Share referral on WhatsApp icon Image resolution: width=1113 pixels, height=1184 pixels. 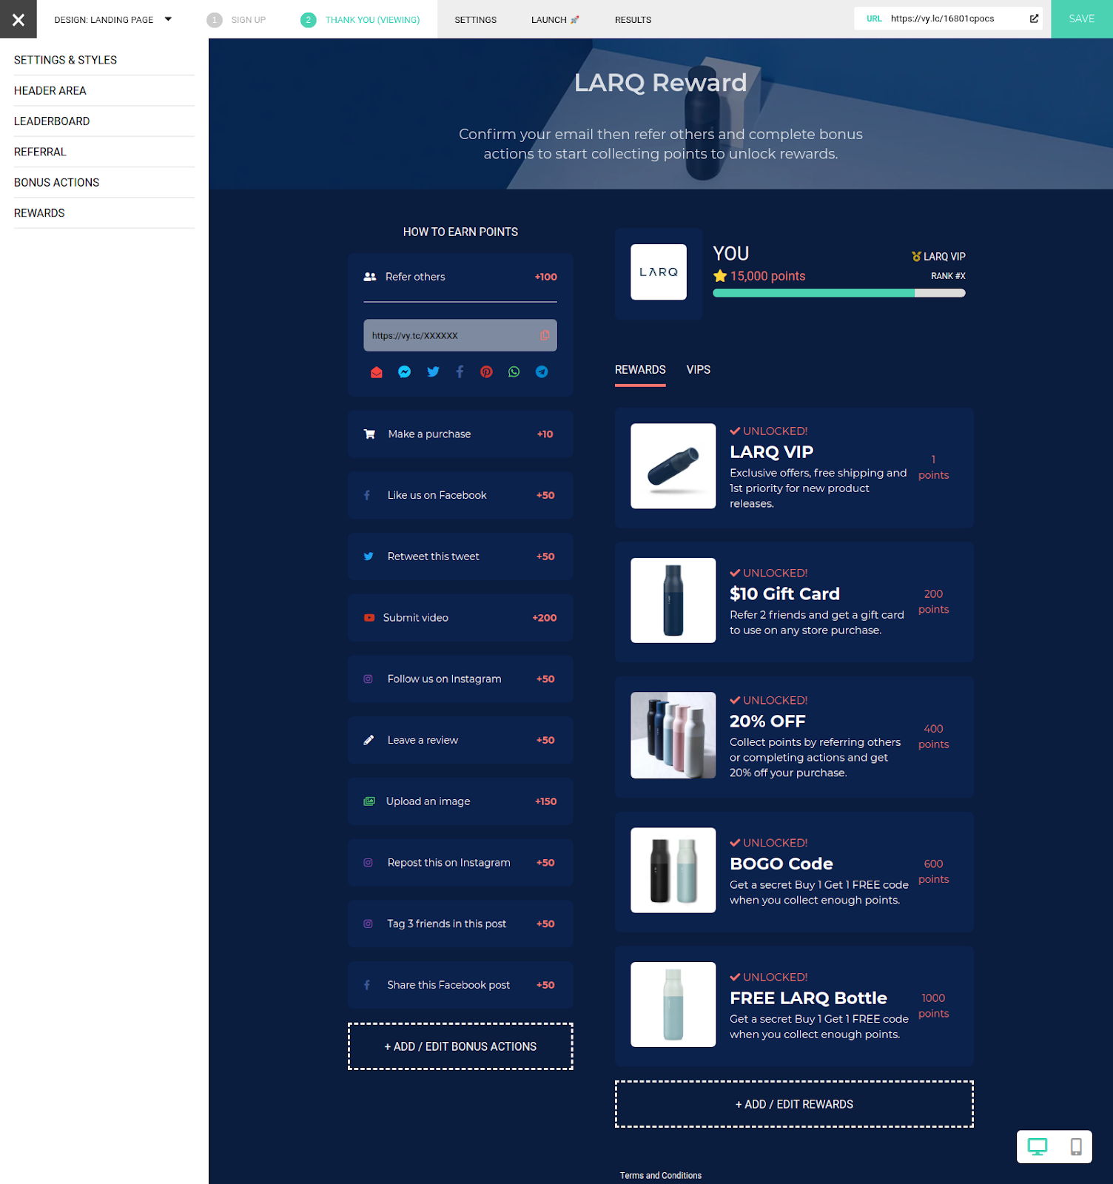514,372
